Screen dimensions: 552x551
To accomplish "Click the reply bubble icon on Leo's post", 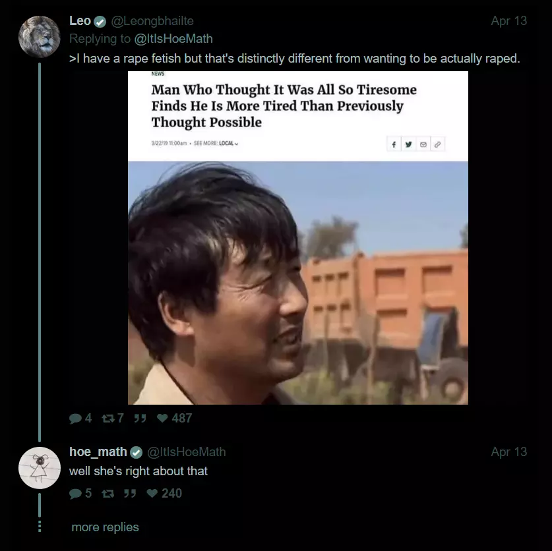I will (75, 419).
